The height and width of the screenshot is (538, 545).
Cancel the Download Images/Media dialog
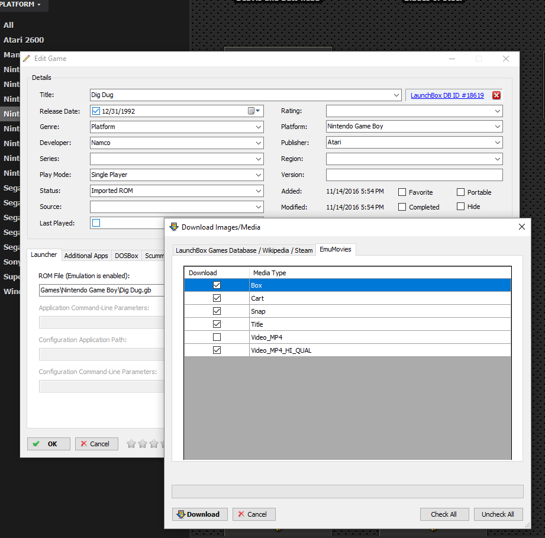(x=254, y=514)
